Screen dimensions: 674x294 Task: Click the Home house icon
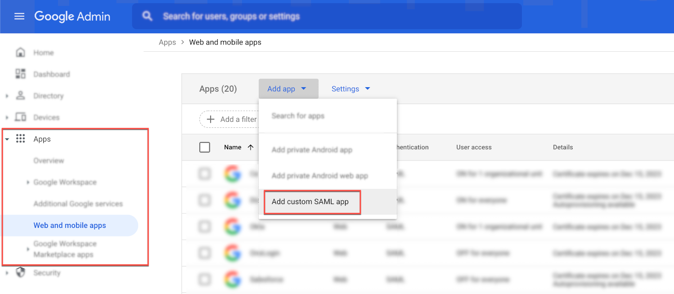pos(21,53)
